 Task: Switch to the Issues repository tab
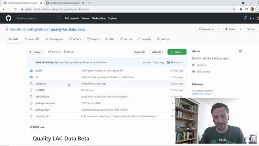(32, 39)
